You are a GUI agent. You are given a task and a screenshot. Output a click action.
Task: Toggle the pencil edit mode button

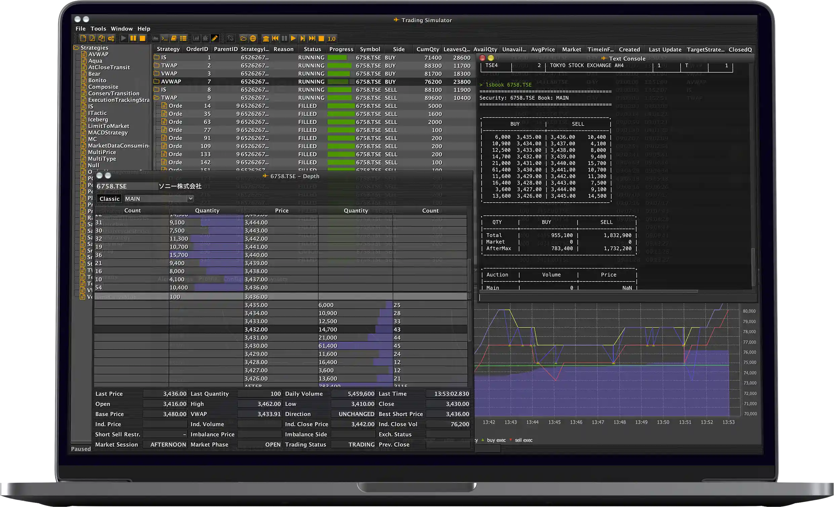pos(215,39)
